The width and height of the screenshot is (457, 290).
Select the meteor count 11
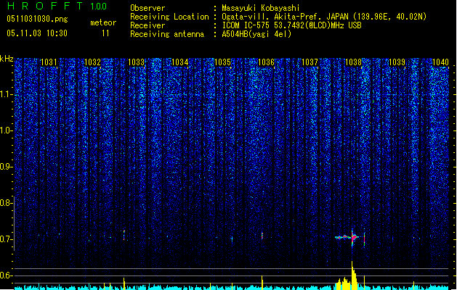pos(105,33)
